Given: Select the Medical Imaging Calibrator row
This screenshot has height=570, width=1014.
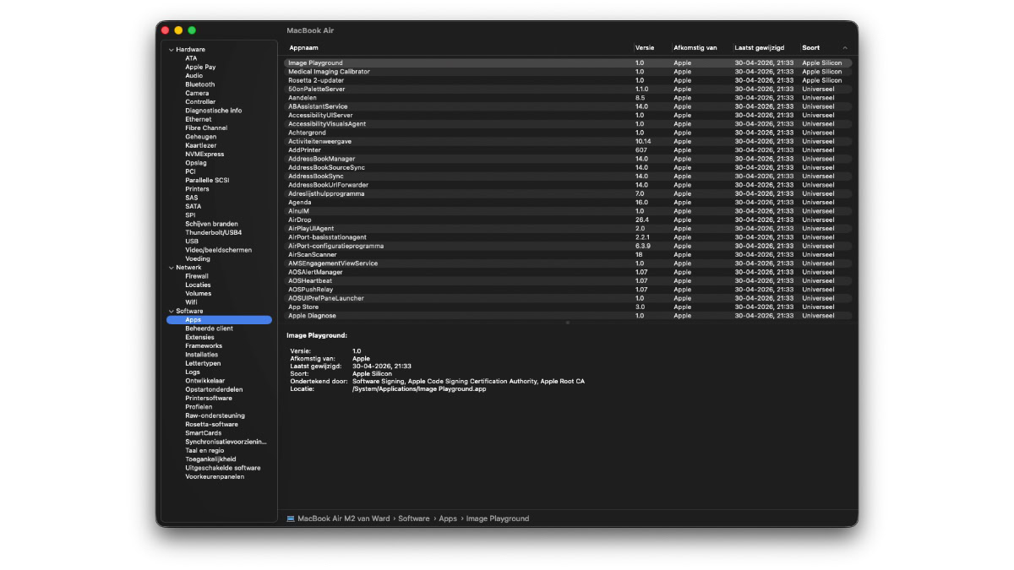Looking at the screenshot, I should (x=568, y=72).
